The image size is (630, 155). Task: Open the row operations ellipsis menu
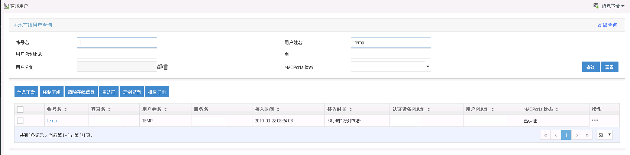595,120
